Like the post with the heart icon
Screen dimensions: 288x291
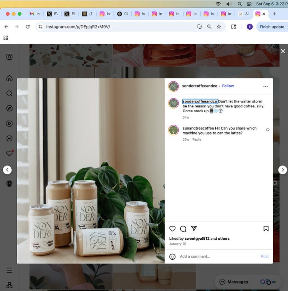pos(172,228)
